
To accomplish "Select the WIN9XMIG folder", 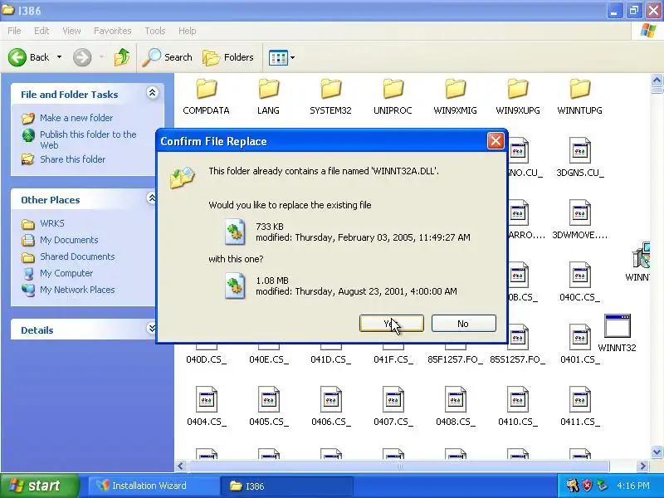I will coord(455,96).
